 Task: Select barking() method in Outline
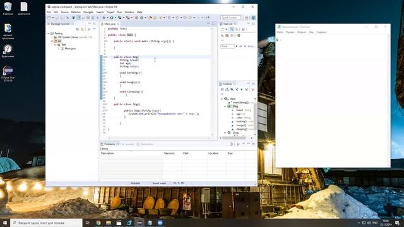[x=241, y=122]
